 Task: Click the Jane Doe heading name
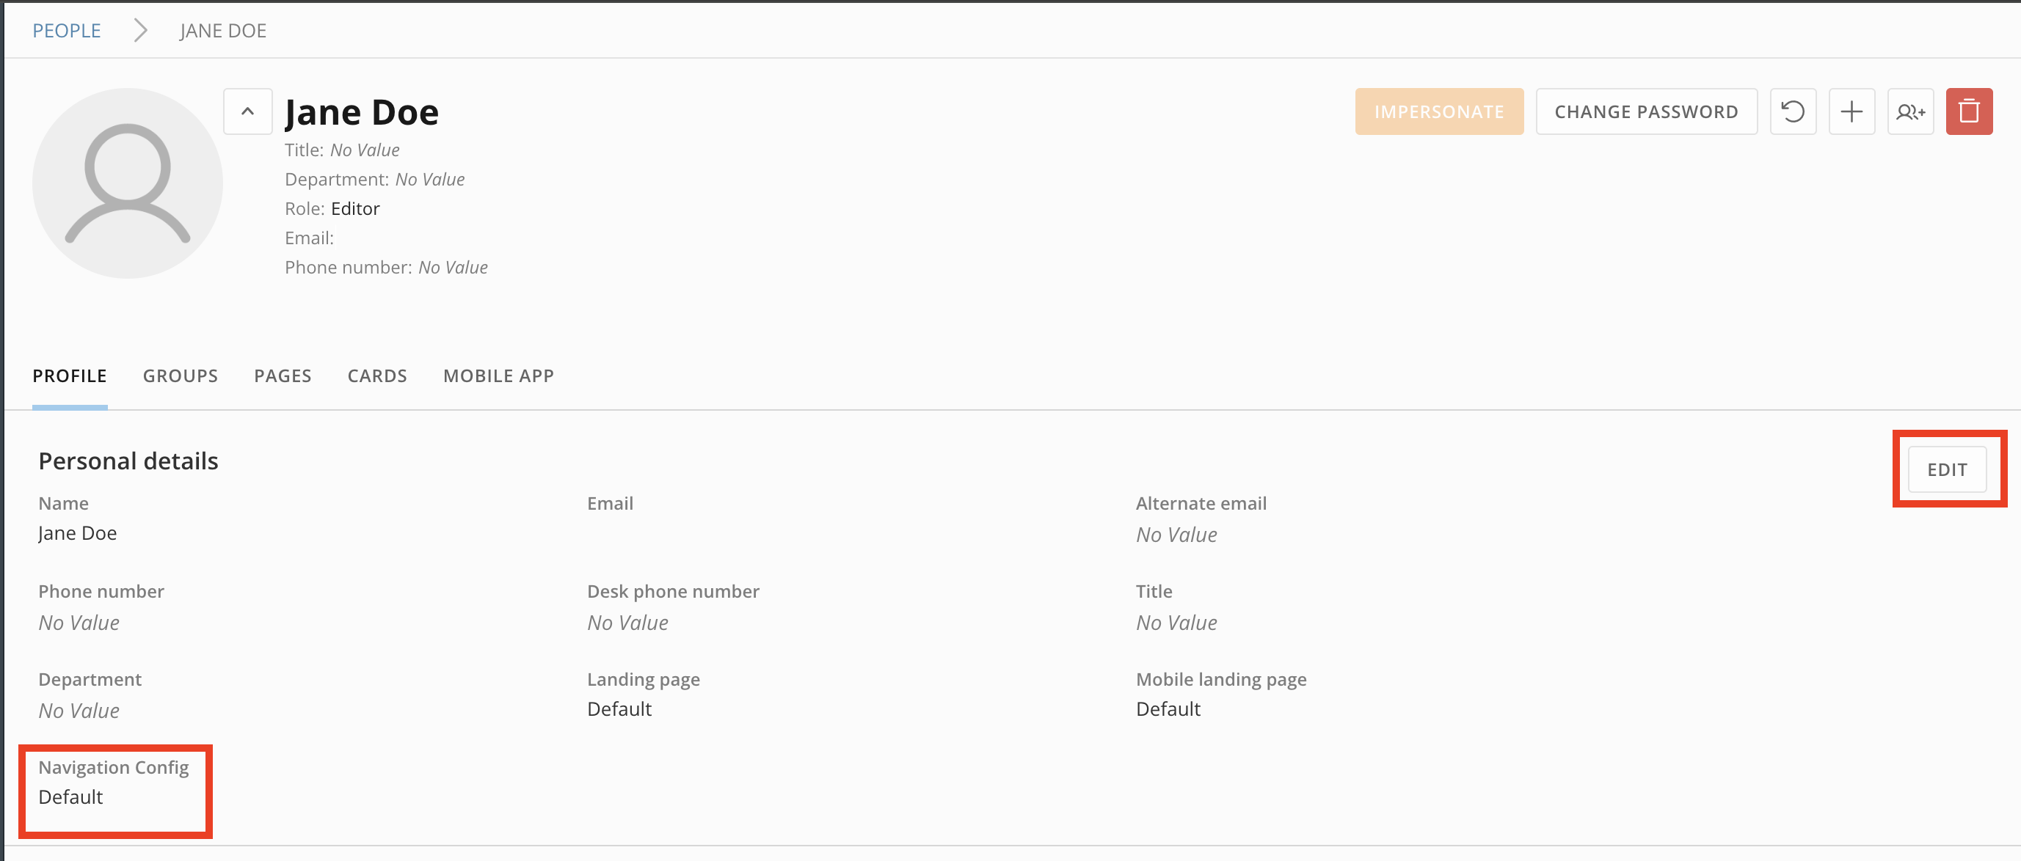pyautogui.click(x=362, y=112)
